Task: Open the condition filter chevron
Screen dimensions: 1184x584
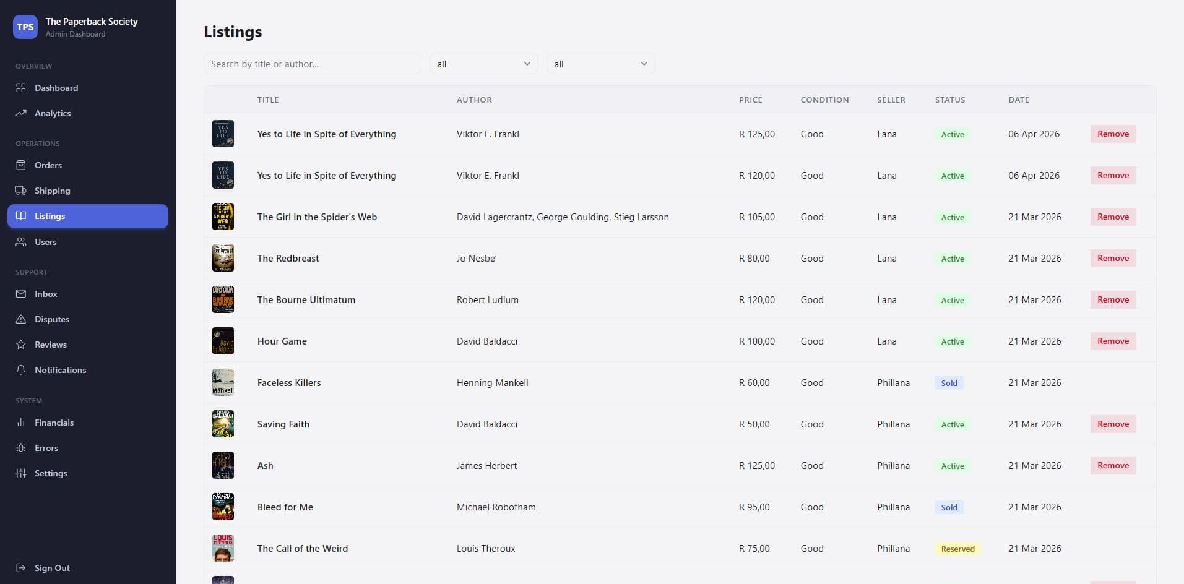Action: click(x=644, y=63)
